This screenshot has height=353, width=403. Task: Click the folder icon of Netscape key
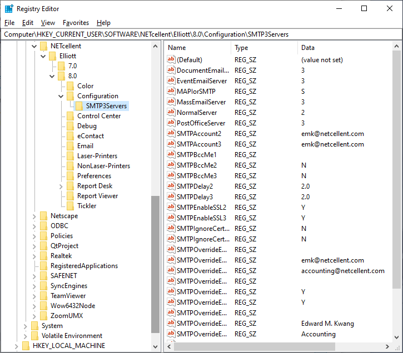(x=43, y=216)
